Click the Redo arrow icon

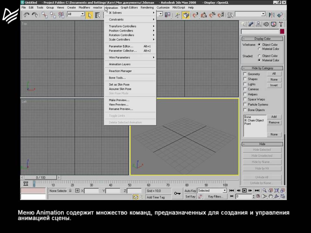pos(35,15)
